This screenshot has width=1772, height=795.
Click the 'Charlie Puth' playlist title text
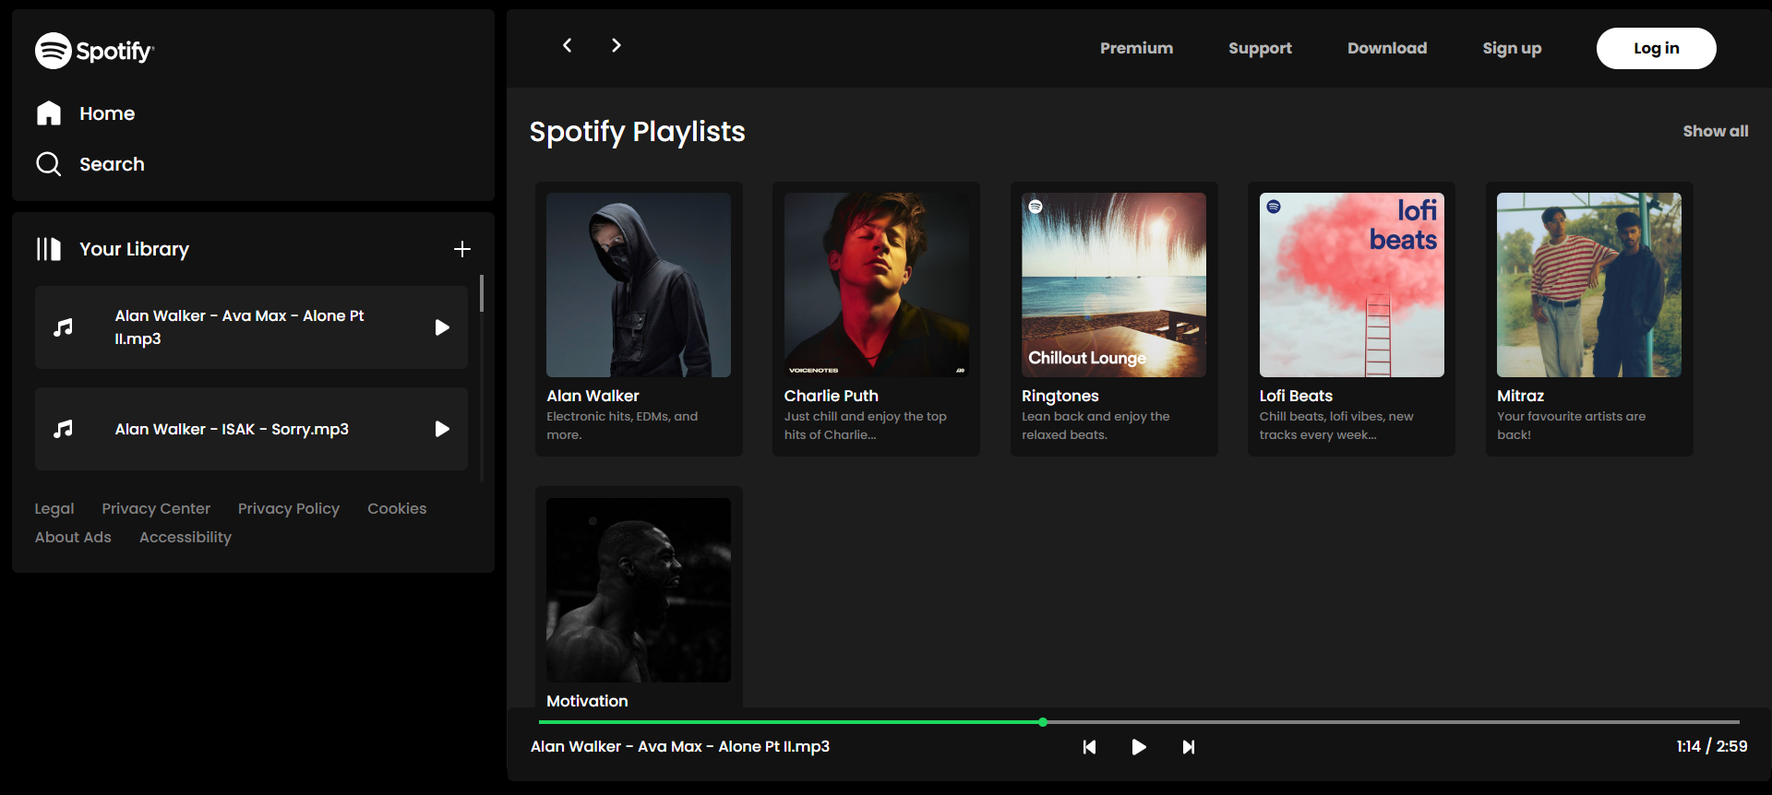coord(832,396)
